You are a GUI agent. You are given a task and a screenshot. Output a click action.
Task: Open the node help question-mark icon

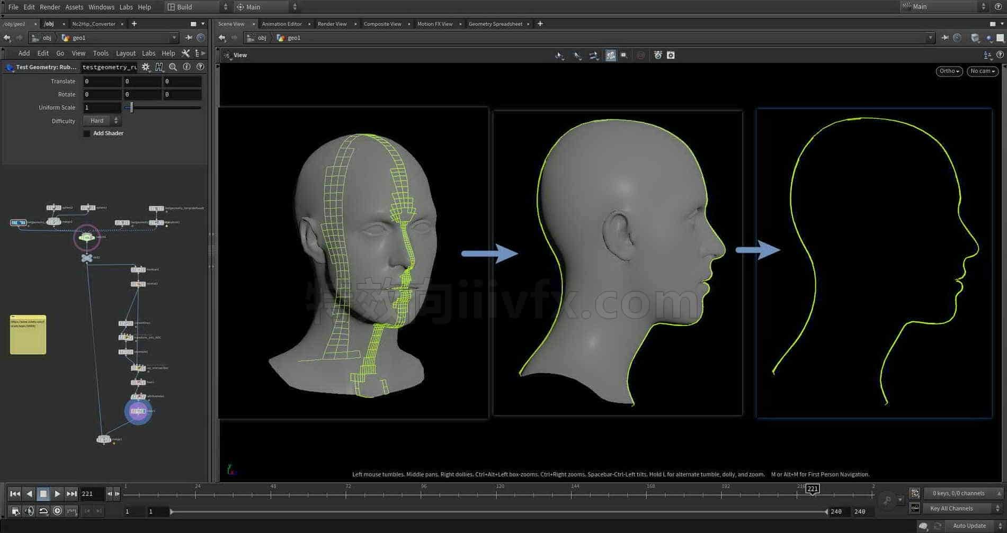(200, 67)
